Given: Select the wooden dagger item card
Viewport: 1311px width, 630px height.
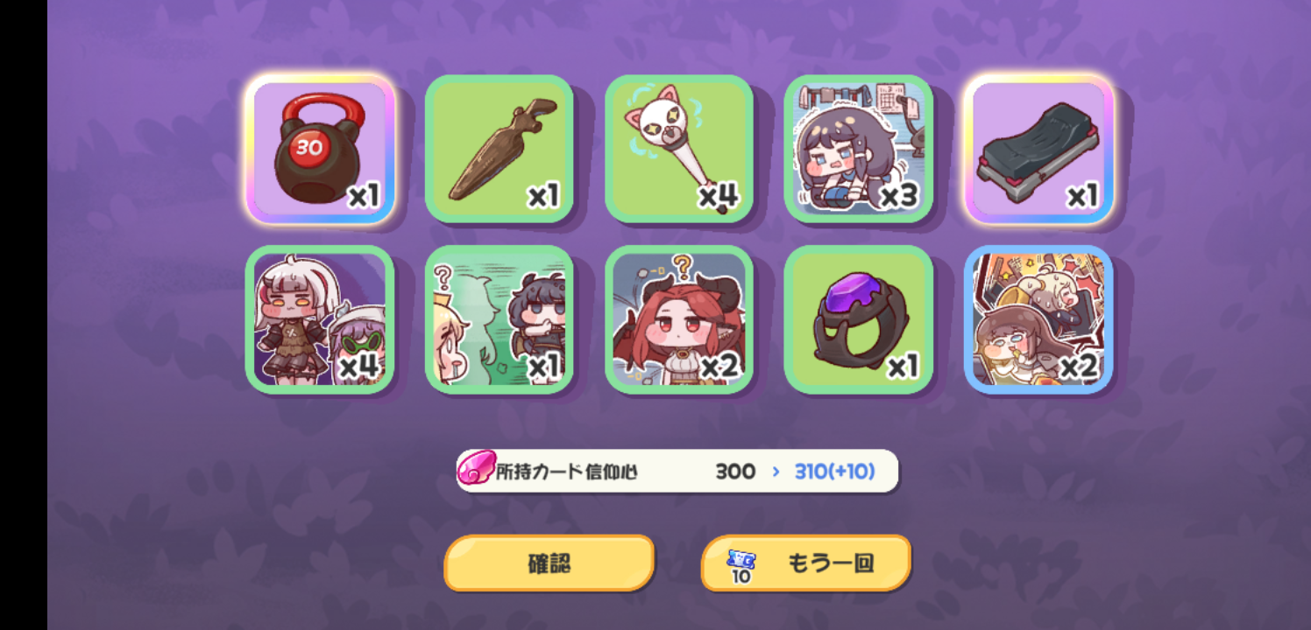Looking at the screenshot, I should pos(500,149).
